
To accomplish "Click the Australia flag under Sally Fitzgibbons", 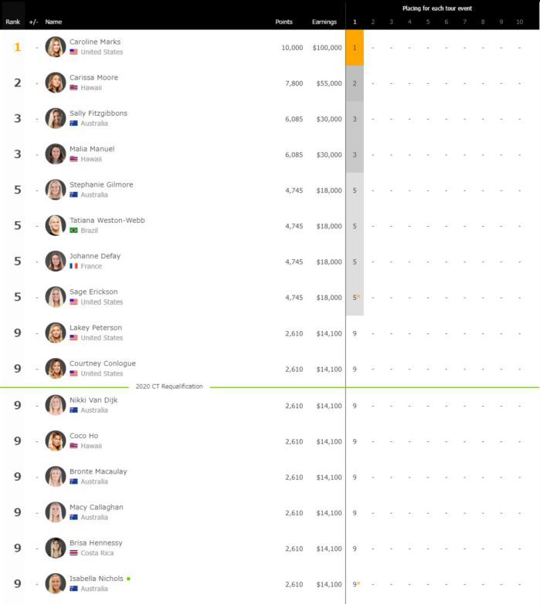I will (x=73, y=123).
